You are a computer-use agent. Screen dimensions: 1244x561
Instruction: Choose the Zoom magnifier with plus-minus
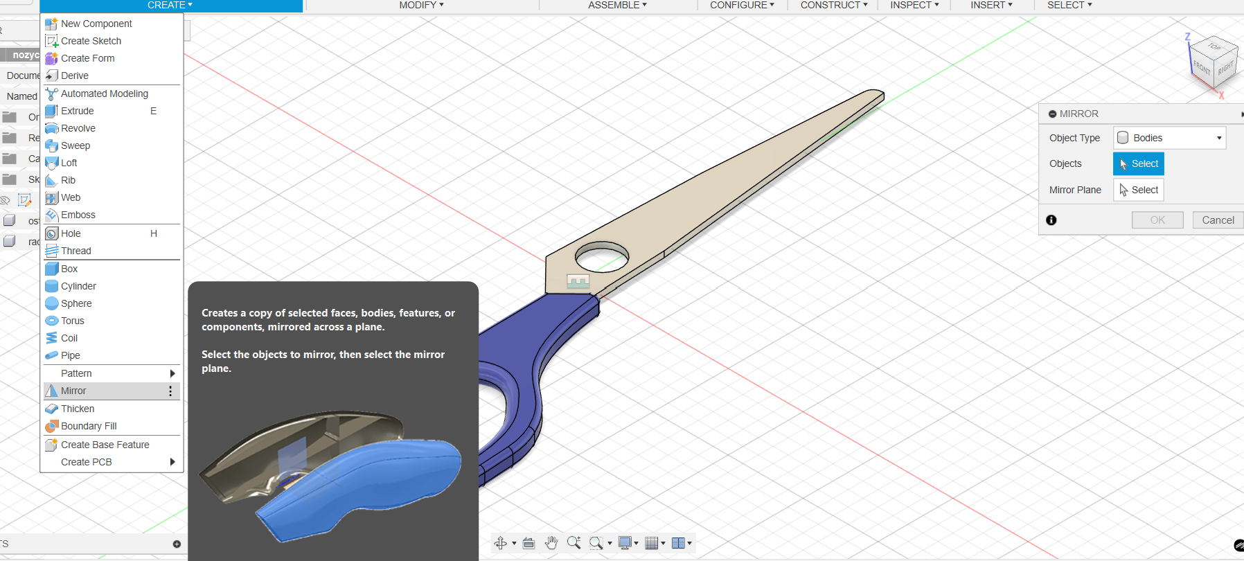click(574, 543)
